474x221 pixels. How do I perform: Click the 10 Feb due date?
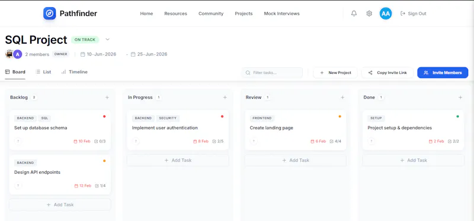(82, 141)
